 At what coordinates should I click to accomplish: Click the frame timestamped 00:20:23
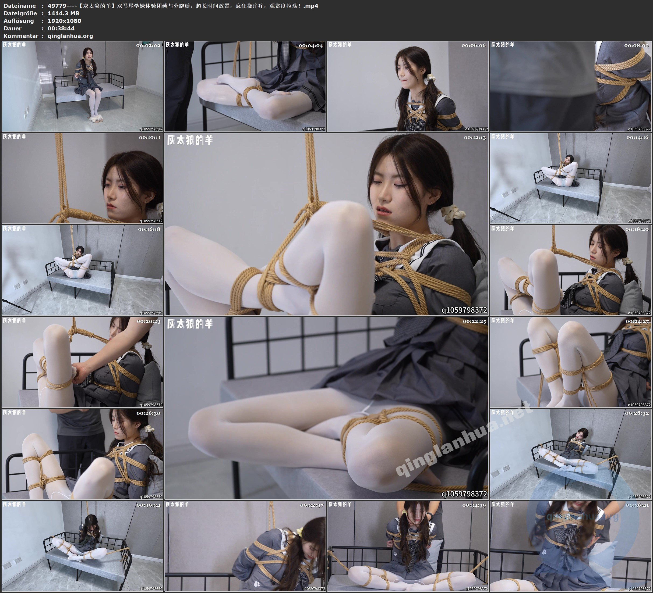[x=82, y=362]
